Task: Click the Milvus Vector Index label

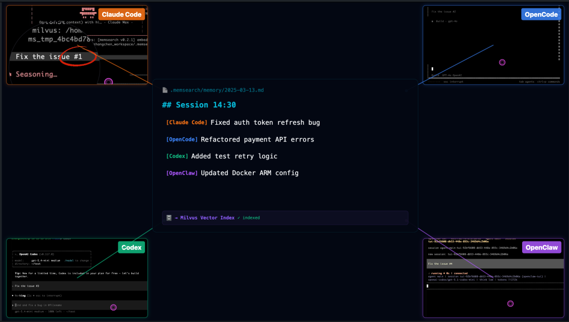Action: pos(207,218)
